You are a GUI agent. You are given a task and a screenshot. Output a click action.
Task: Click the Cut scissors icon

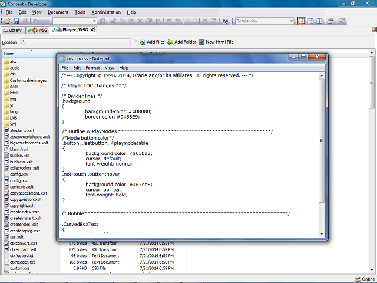click(x=113, y=21)
